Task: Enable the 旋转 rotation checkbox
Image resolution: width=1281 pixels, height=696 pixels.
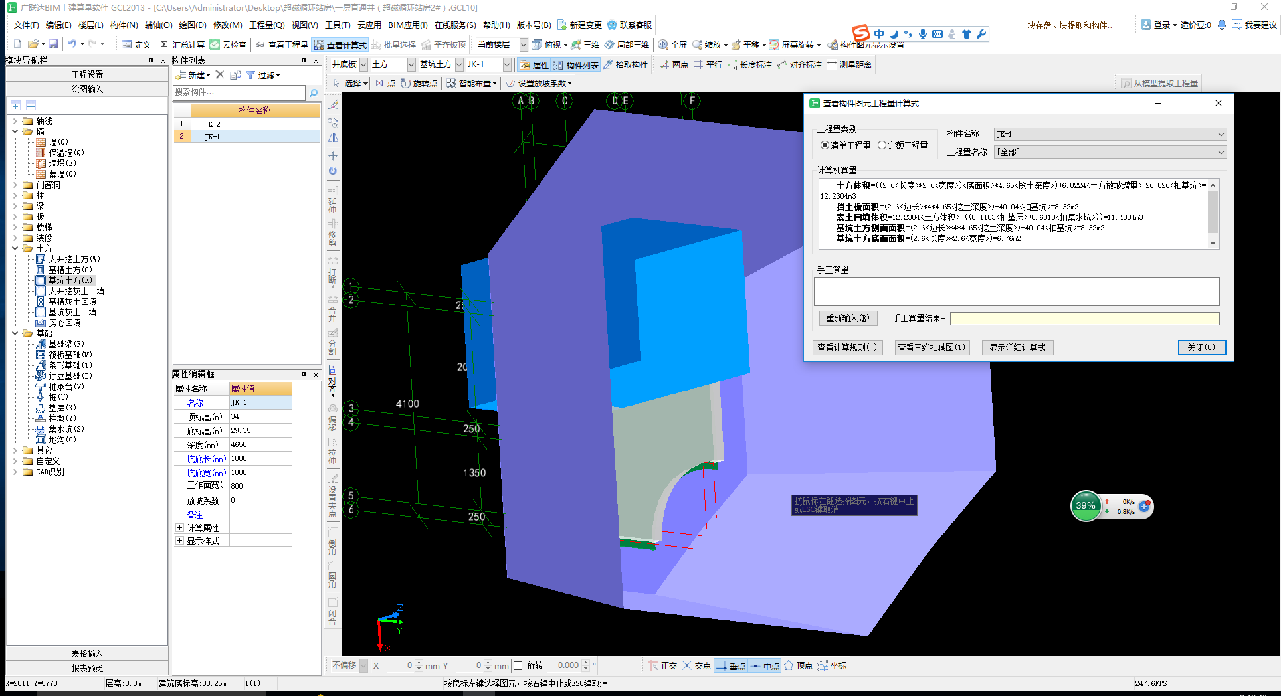Action: (518, 665)
